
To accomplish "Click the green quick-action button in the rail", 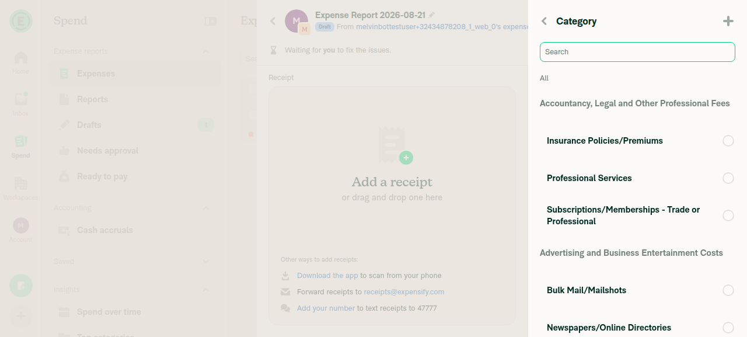I will pos(21,286).
